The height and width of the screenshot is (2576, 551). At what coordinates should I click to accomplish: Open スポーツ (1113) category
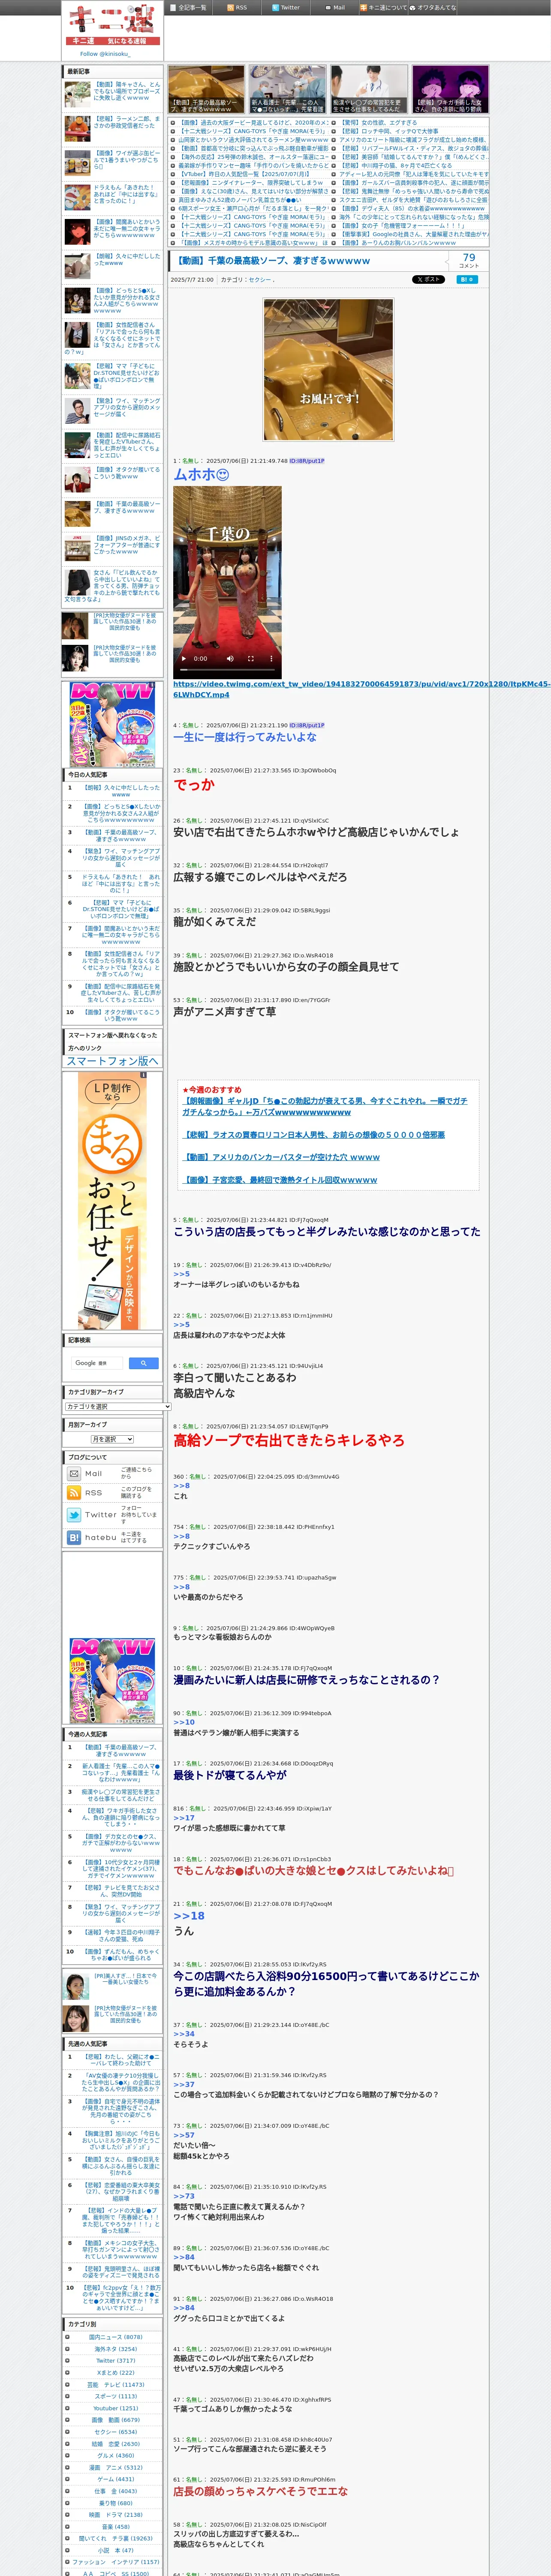[116, 2396]
